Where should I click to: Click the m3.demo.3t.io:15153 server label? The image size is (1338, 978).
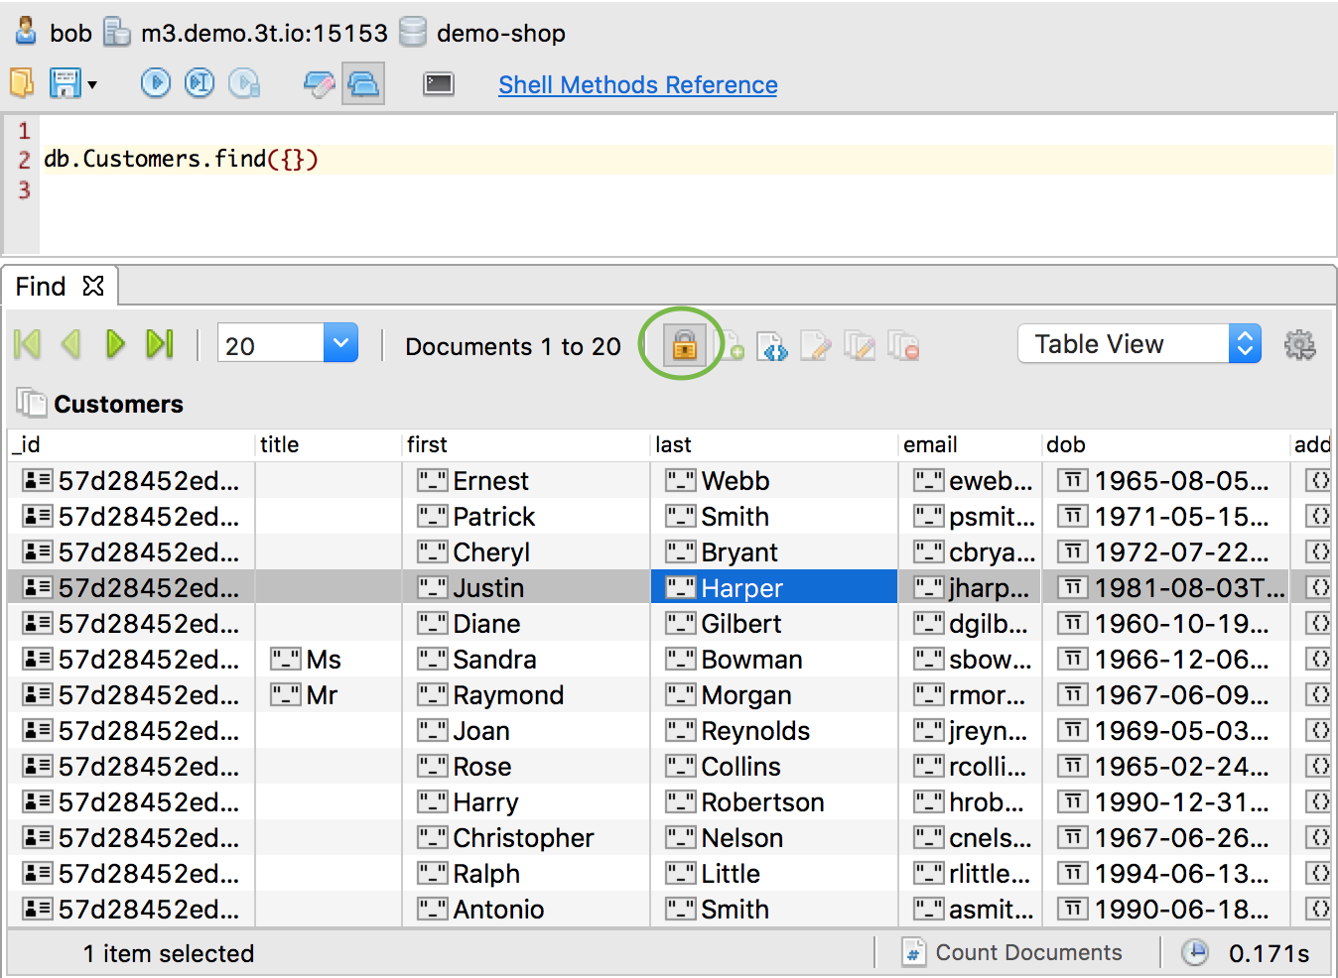(264, 34)
